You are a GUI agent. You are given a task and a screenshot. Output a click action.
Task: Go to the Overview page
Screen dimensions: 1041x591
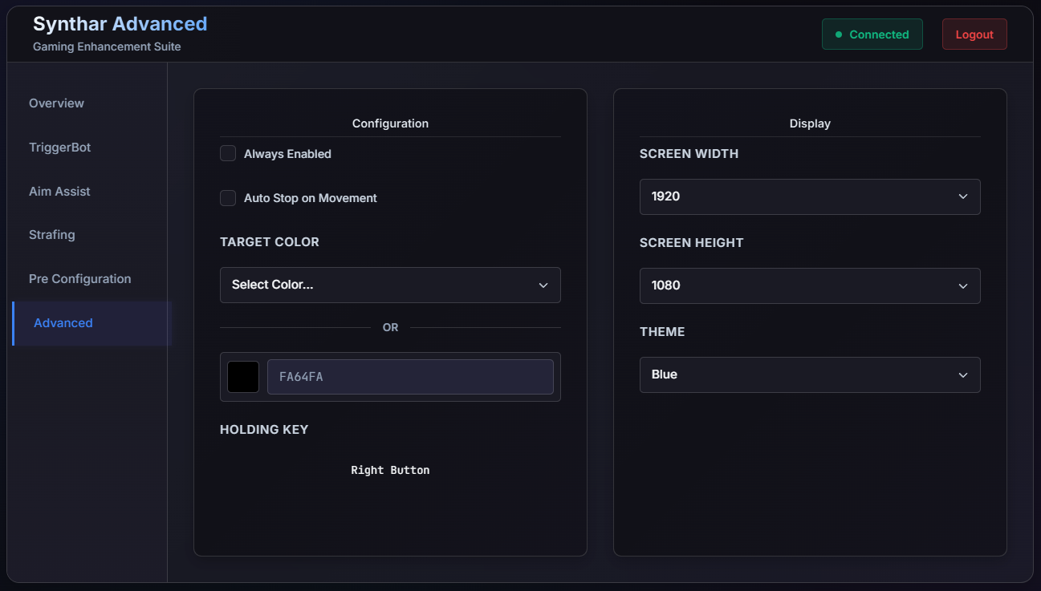[x=56, y=103]
